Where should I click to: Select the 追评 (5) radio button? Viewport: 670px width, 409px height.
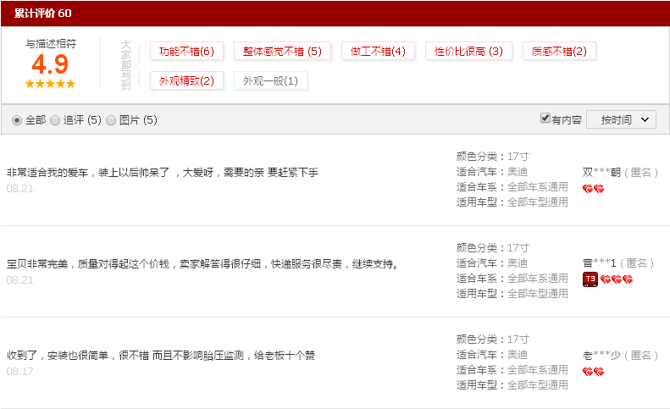point(55,120)
